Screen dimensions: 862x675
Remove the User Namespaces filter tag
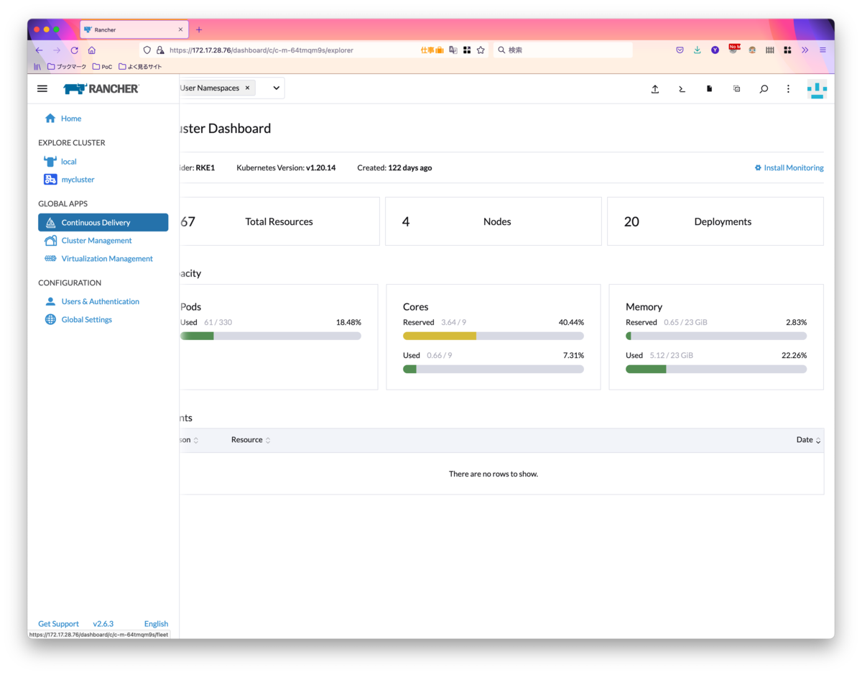pyautogui.click(x=247, y=88)
